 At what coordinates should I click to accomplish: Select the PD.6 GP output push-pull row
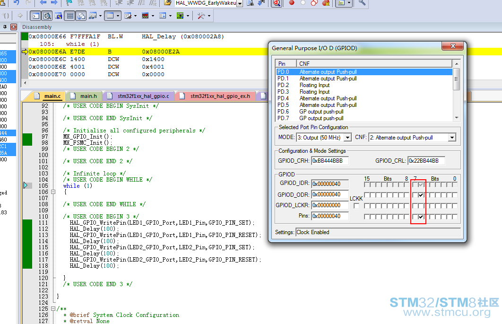[364, 112]
